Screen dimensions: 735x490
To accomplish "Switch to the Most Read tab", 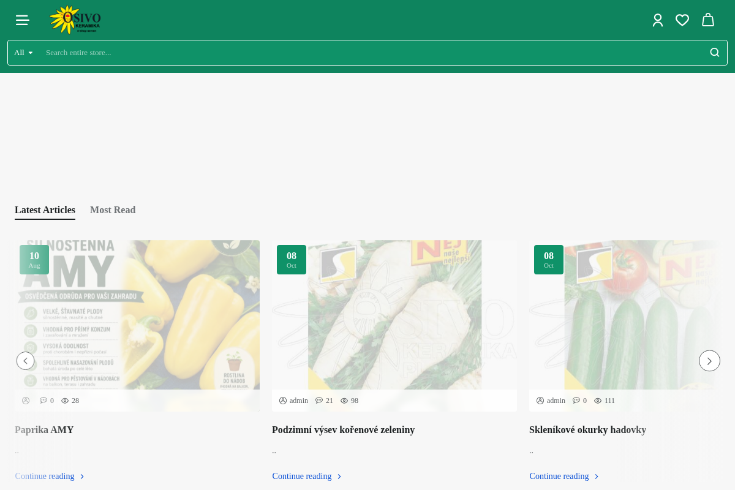I will [113, 210].
